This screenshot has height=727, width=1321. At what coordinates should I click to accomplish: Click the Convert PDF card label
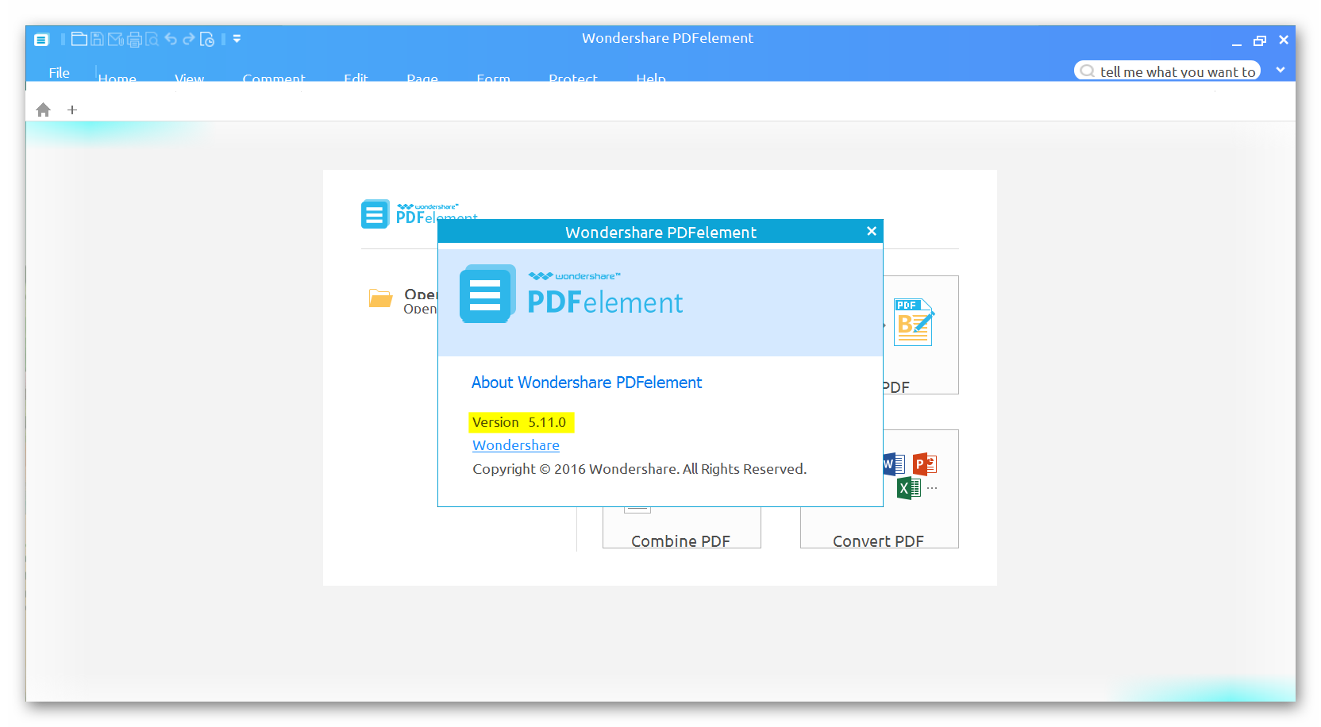click(879, 541)
